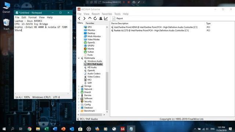The height and width of the screenshot is (132, 235).
Task: Expand the Storage tree node
Action: 79,86
